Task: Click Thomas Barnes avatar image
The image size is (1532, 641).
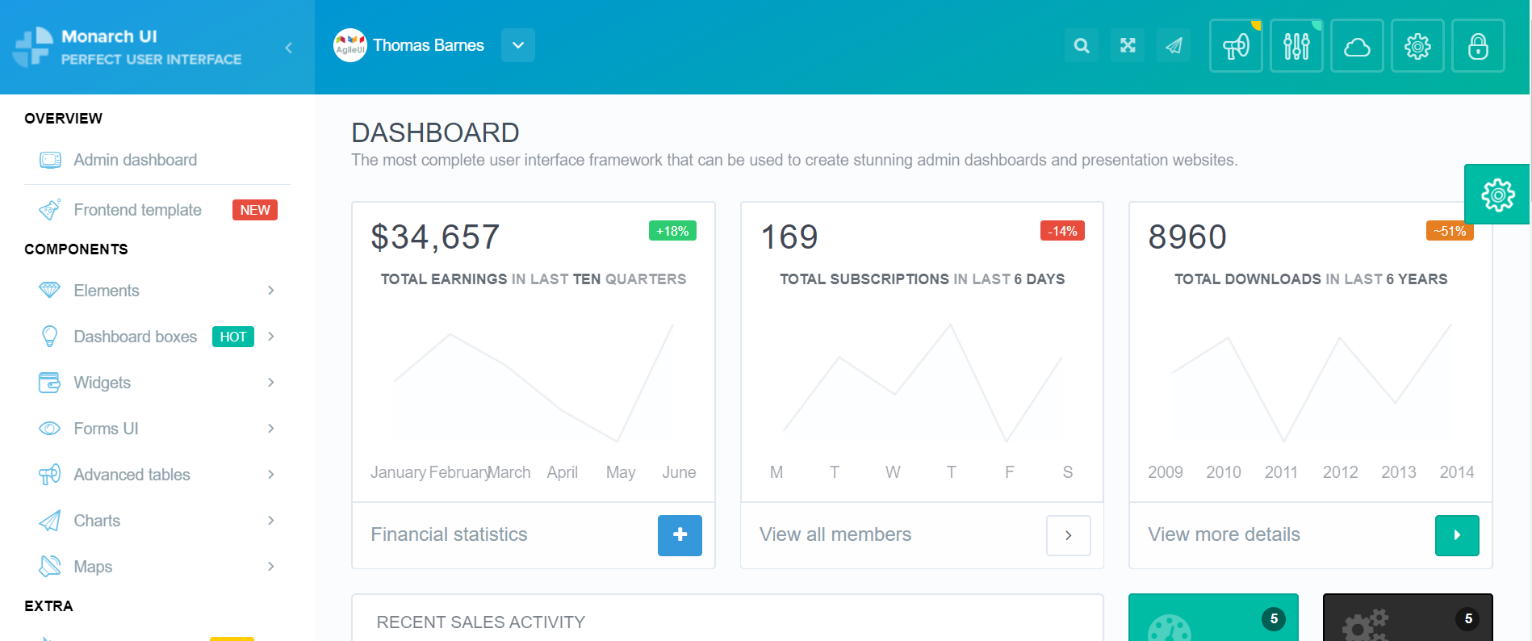Action: (350, 45)
